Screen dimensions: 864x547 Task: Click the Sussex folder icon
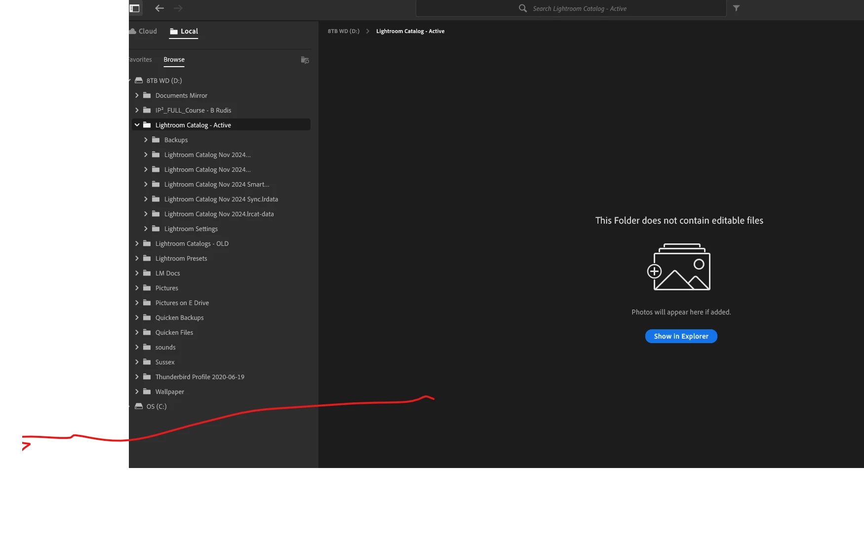(x=147, y=362)
